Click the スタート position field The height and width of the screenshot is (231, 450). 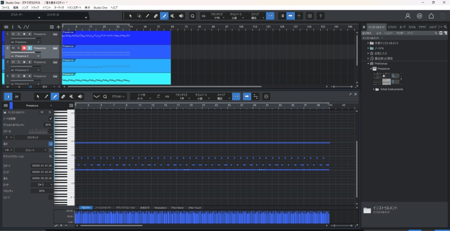pyautogui.click(x=42, y=166)
